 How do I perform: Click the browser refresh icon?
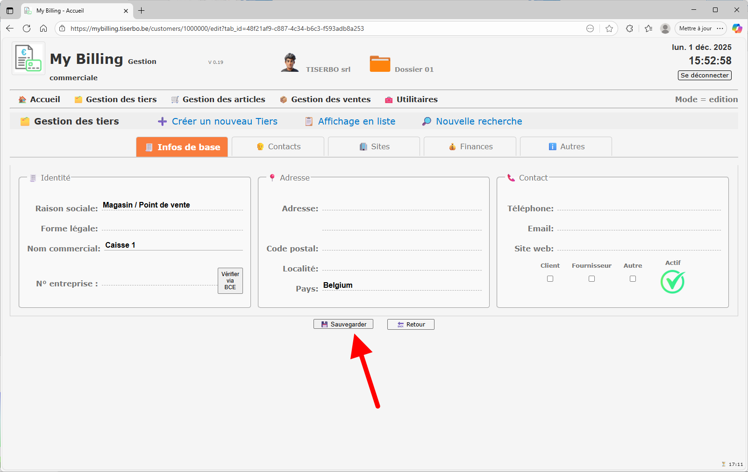coord(27,28)
